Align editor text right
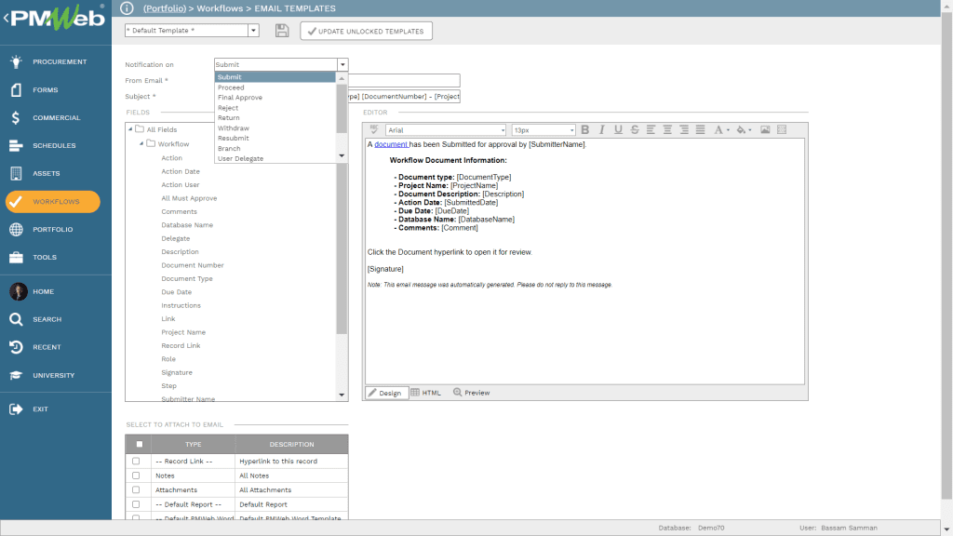Viewport: 953px width, 536px height. tap(684, 129)
